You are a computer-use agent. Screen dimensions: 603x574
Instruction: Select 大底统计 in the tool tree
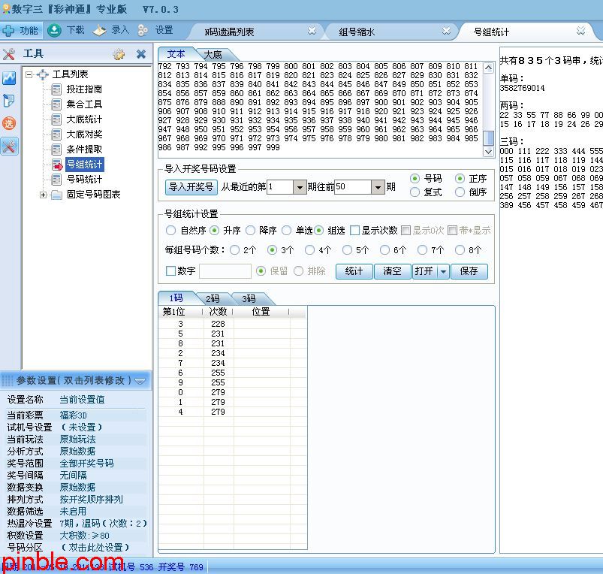click(83, 119)
